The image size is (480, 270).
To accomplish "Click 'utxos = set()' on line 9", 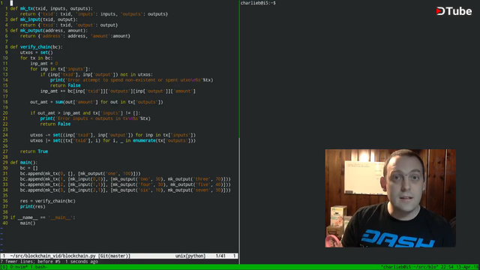I will click(x=37, y=52).
